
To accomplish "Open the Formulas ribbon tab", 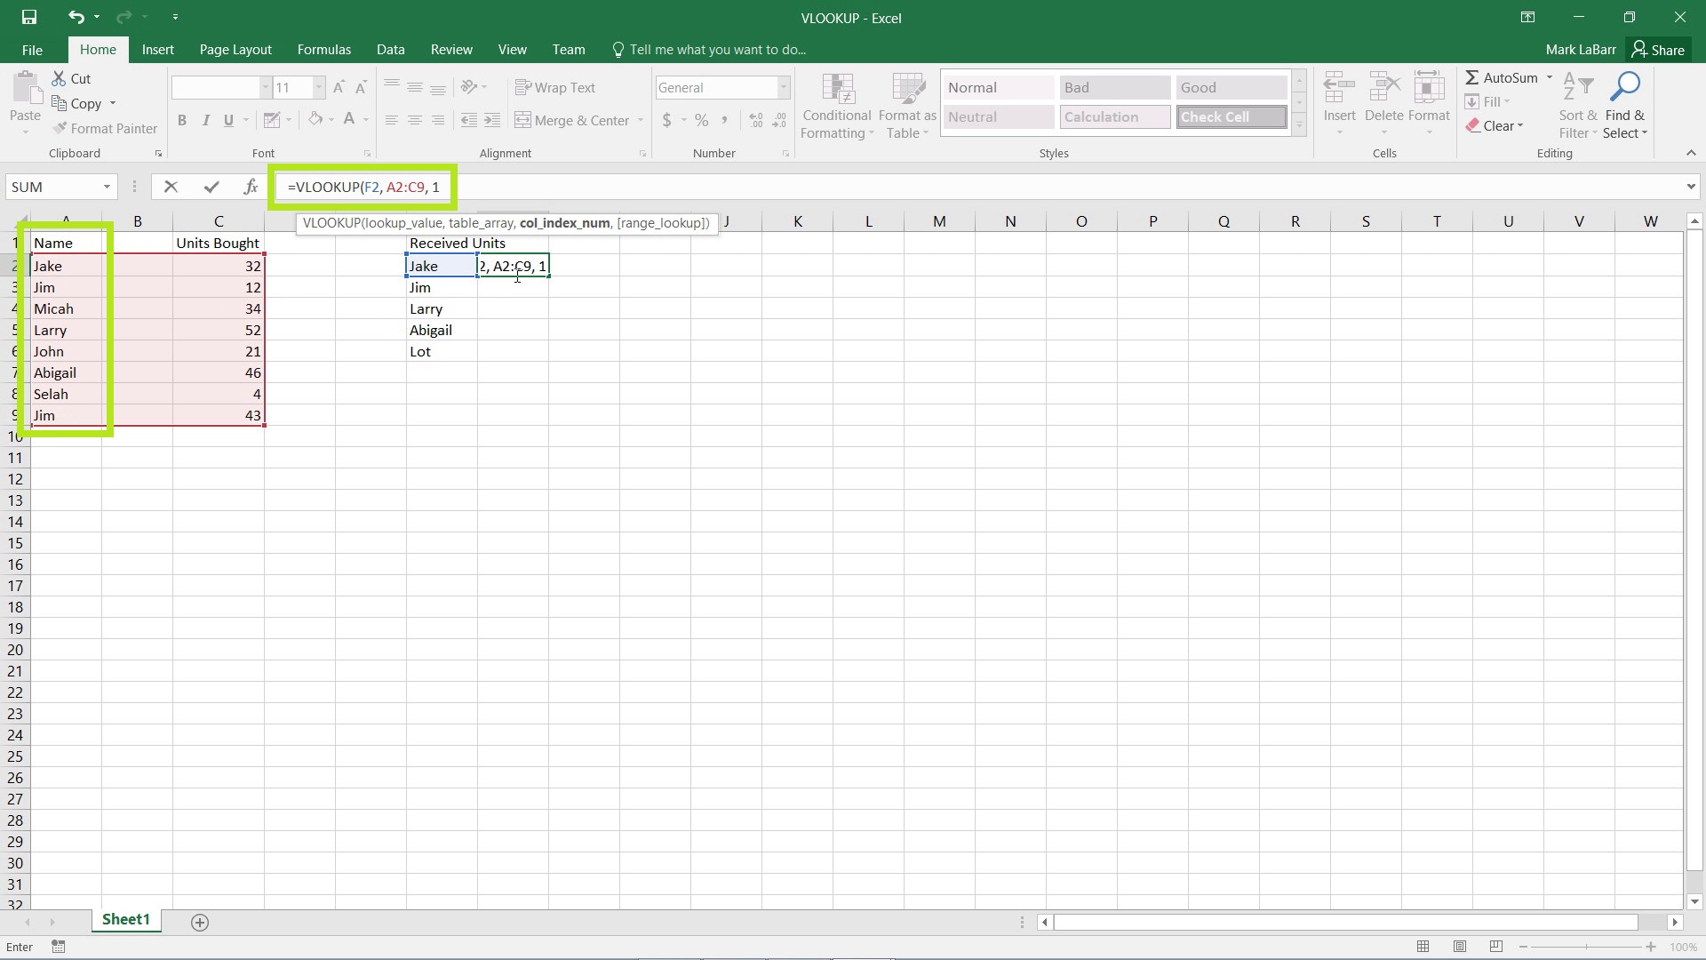I will pyautogui.click(x=323, y=49).
